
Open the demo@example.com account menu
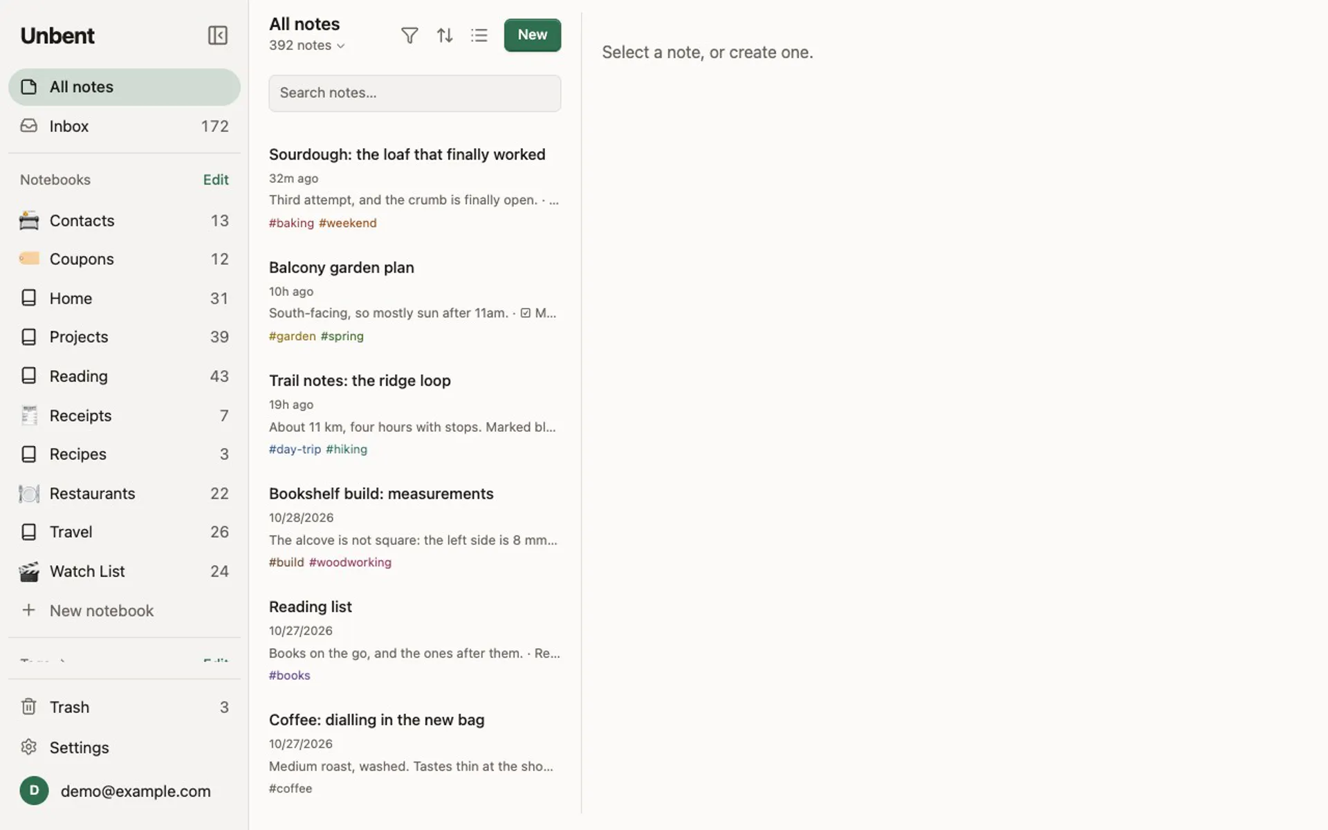click(x=124, y=791)
